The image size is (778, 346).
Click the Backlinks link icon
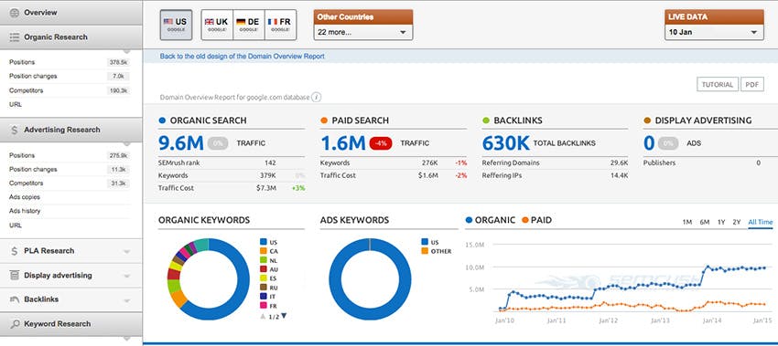click(x=15, y=299)
